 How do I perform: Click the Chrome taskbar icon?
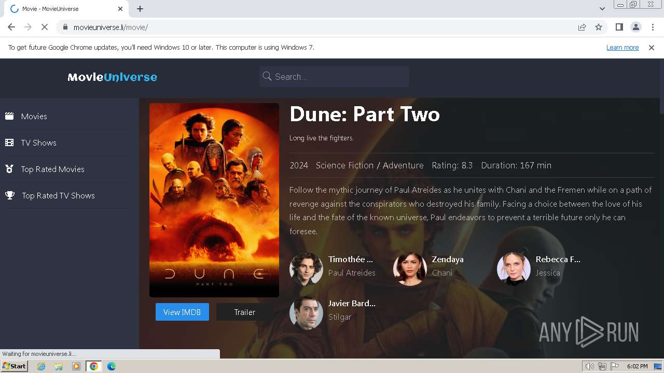(x=94, y=366)
